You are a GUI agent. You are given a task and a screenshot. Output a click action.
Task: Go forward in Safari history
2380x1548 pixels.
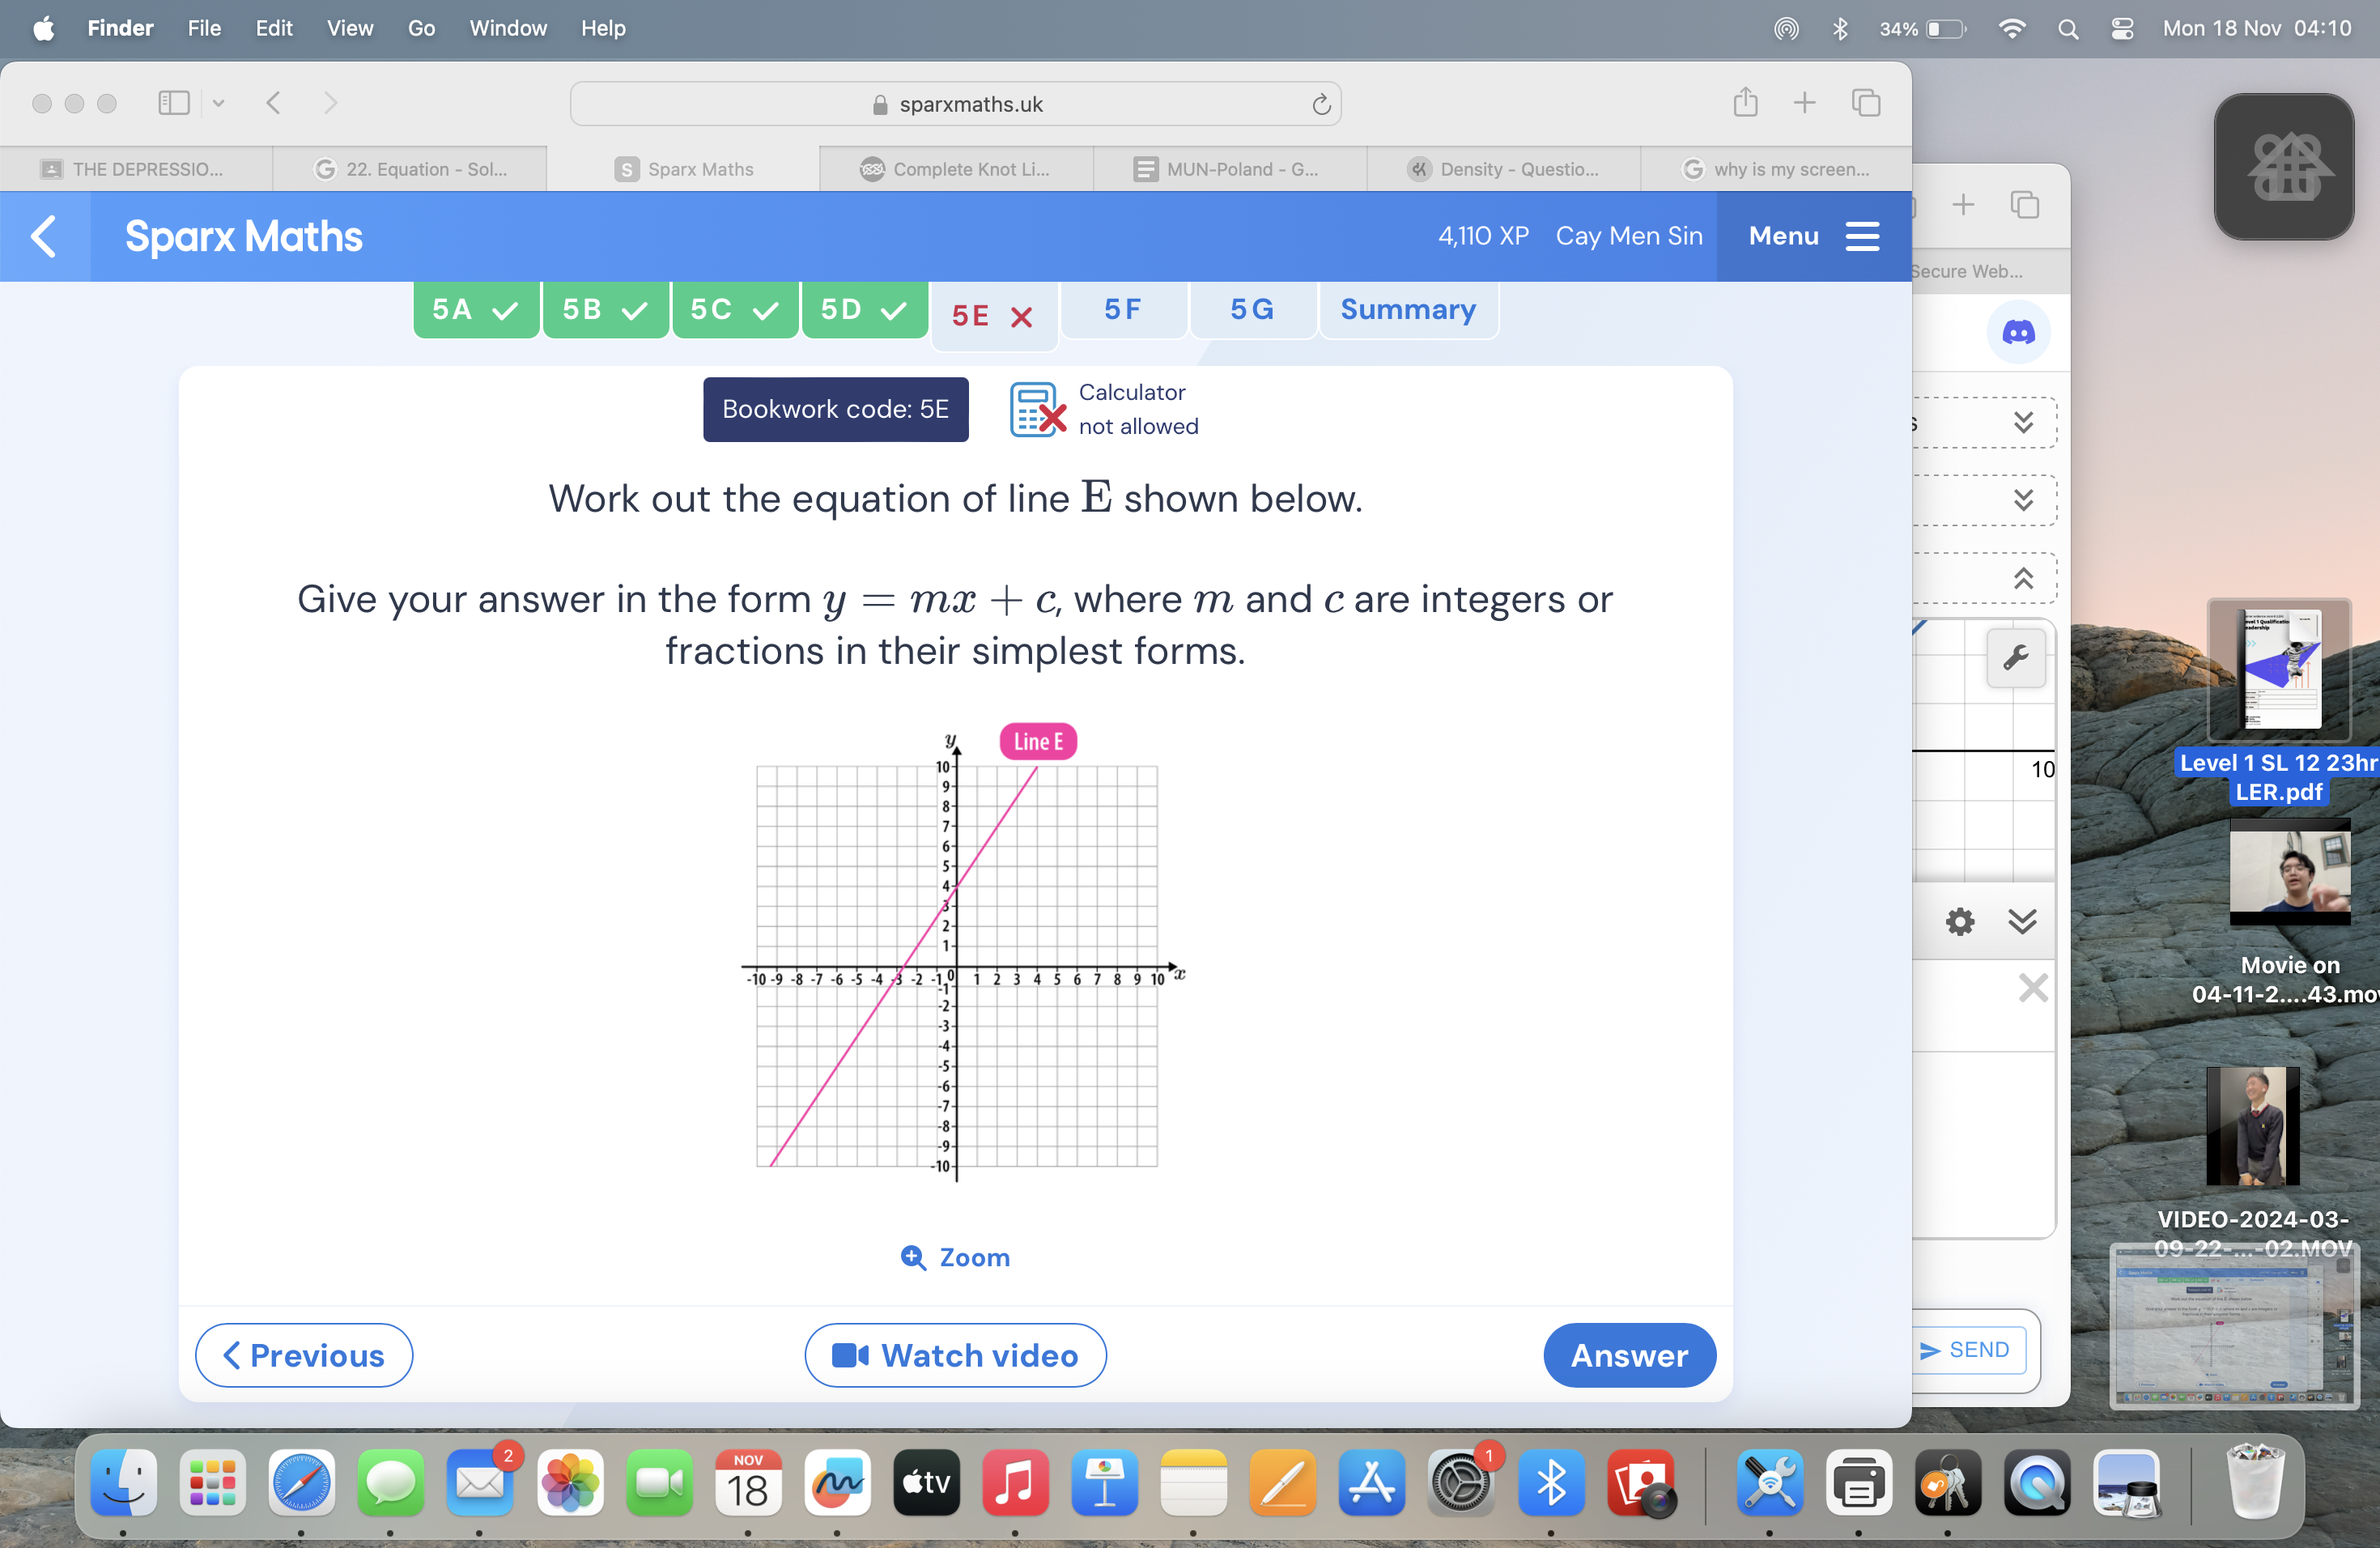330,102
